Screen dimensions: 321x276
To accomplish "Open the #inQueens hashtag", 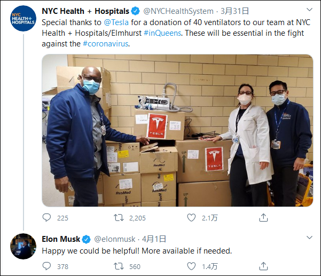I will pos(162,33).
